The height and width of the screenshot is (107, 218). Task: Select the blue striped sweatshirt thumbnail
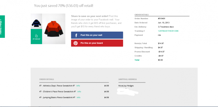37,21
